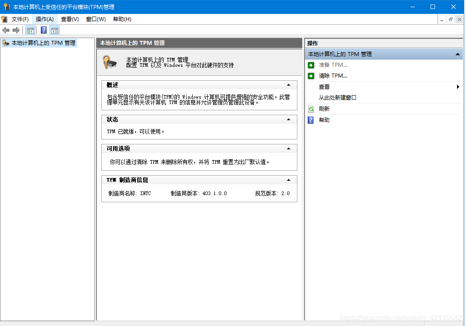The width and height of the screenshot is (466, 326).
Task: Click the green arrow beside 准备 TPM
Action: coord(311,65)
